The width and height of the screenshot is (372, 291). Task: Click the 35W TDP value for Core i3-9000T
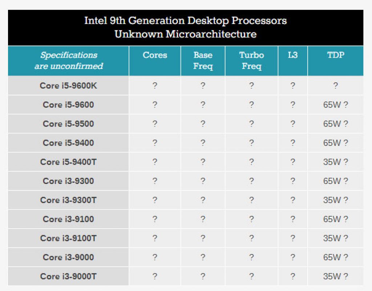(336, 276)
